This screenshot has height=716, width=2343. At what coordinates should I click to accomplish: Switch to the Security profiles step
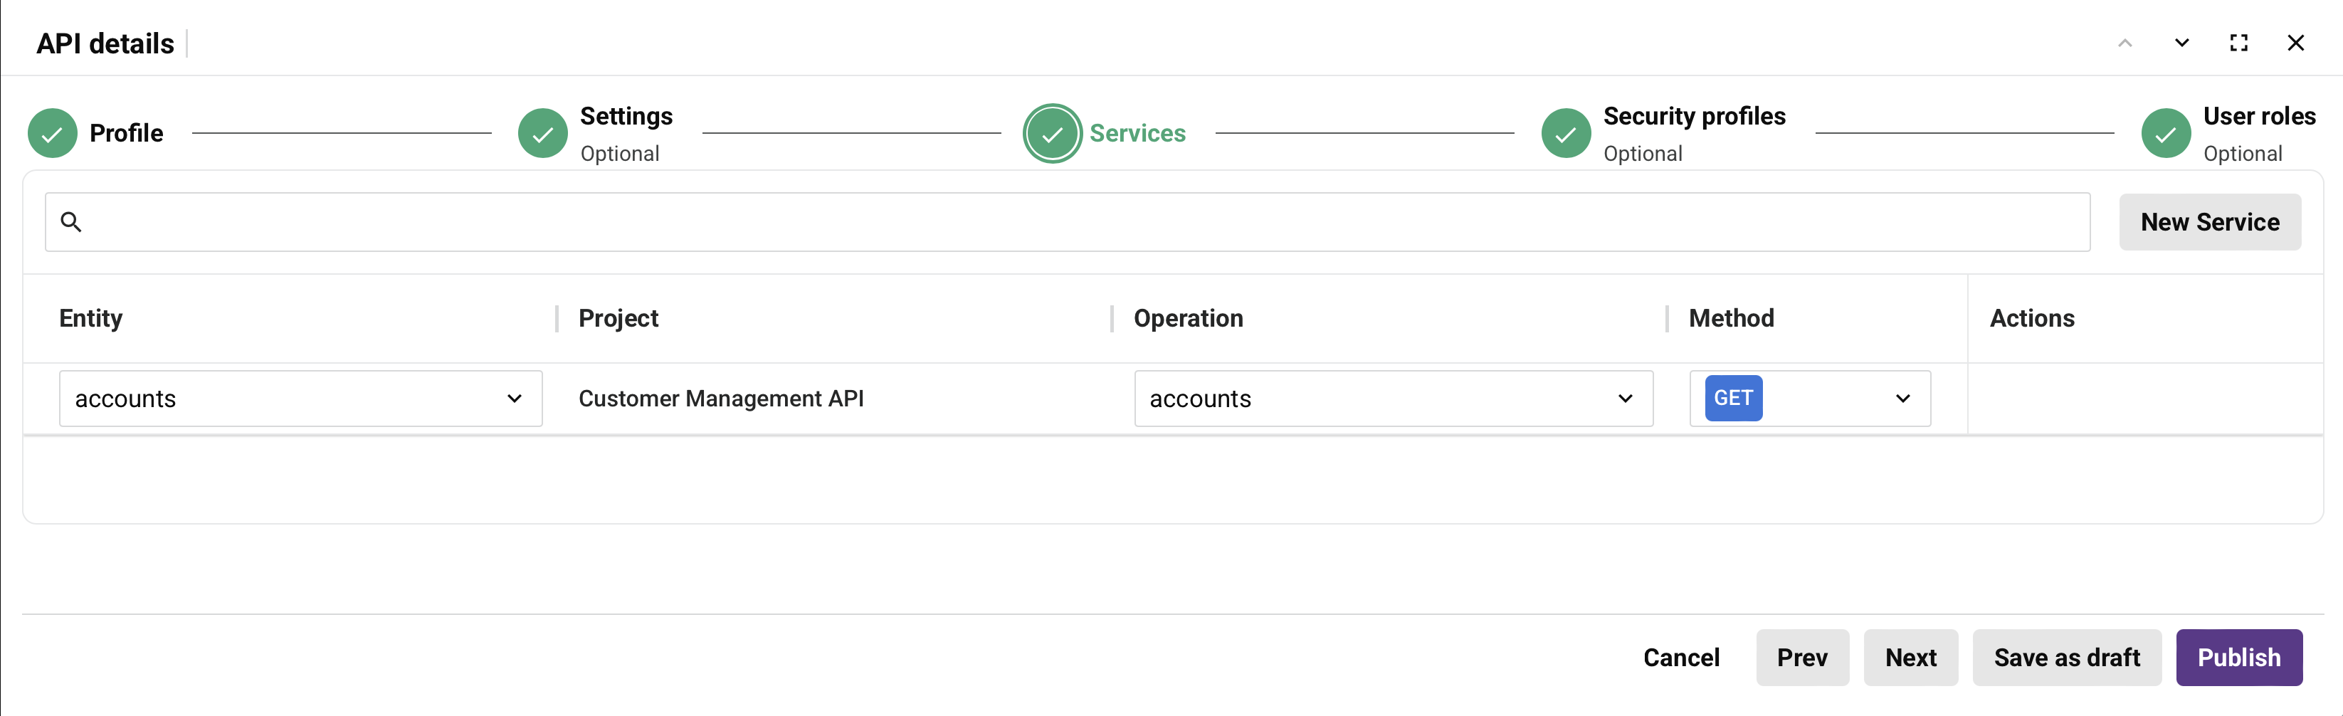click(1694, 117)
